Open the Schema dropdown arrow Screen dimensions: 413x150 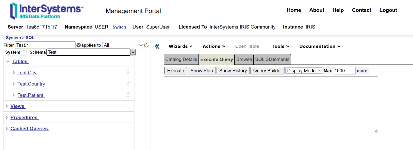133,52
